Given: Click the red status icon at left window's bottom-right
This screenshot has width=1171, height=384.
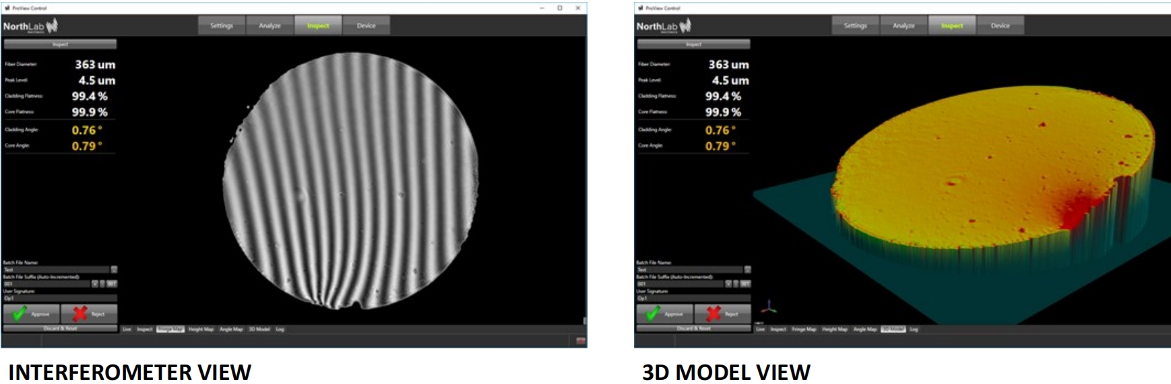Looking at the screenshot, I should 581,342.
